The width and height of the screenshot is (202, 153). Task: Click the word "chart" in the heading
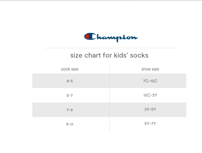(x=92, y=55)
